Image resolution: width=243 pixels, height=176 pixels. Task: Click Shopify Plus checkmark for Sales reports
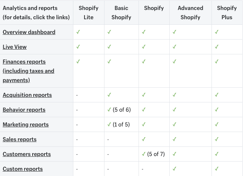click(217, 139)
